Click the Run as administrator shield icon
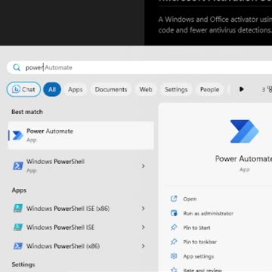Viewport: 272px width, 272px height. (174, 213)
